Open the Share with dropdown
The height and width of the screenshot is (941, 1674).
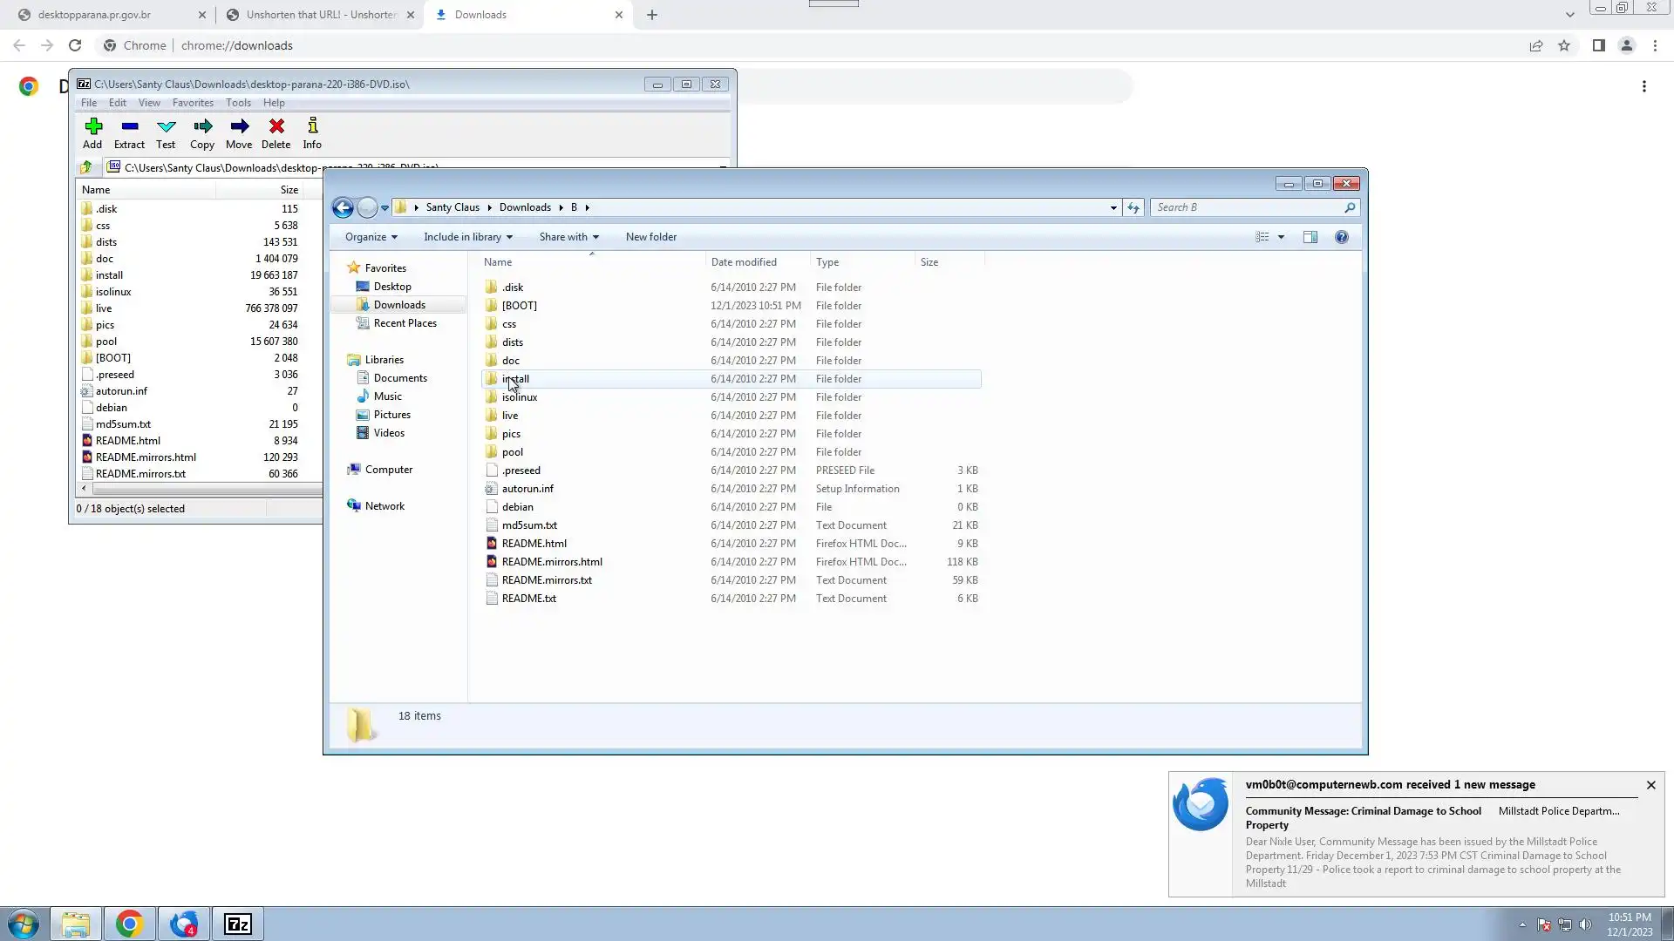coord(568,237)
